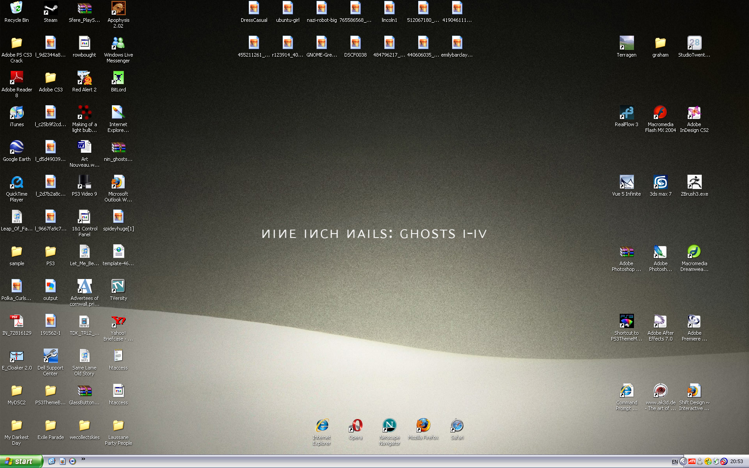Click the ATI tray icon

691,461
